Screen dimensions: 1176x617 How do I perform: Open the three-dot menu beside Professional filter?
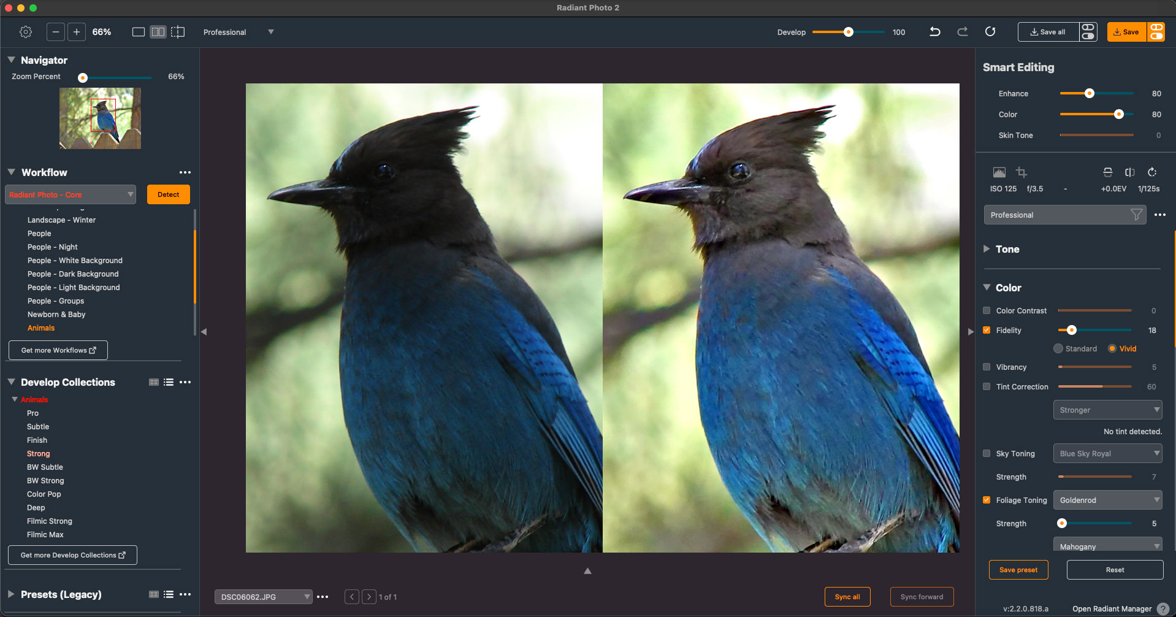(1159, 215)
